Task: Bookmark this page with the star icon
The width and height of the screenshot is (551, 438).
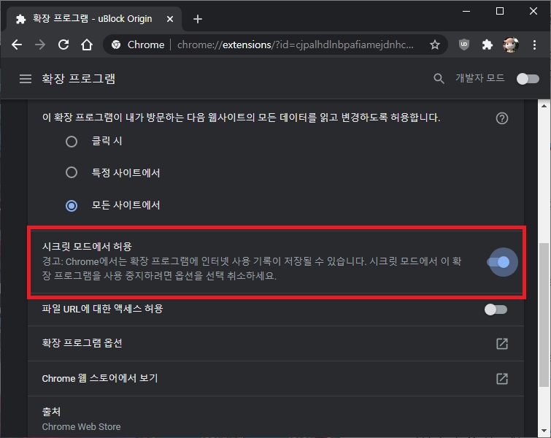Action: click(x=435, y=45)
